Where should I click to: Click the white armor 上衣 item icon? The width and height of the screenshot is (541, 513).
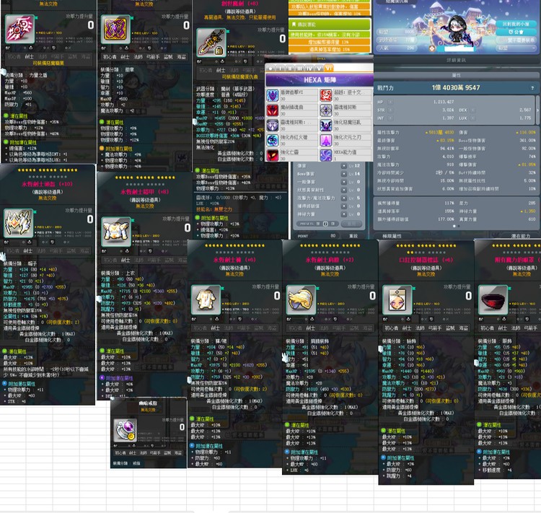click(116, 232)
